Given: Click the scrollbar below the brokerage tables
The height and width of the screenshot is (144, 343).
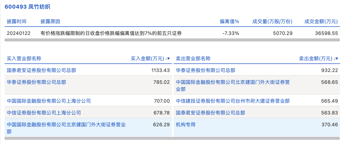Looking at the screenshot, I should pyautogui.click(x=172, y=138).
